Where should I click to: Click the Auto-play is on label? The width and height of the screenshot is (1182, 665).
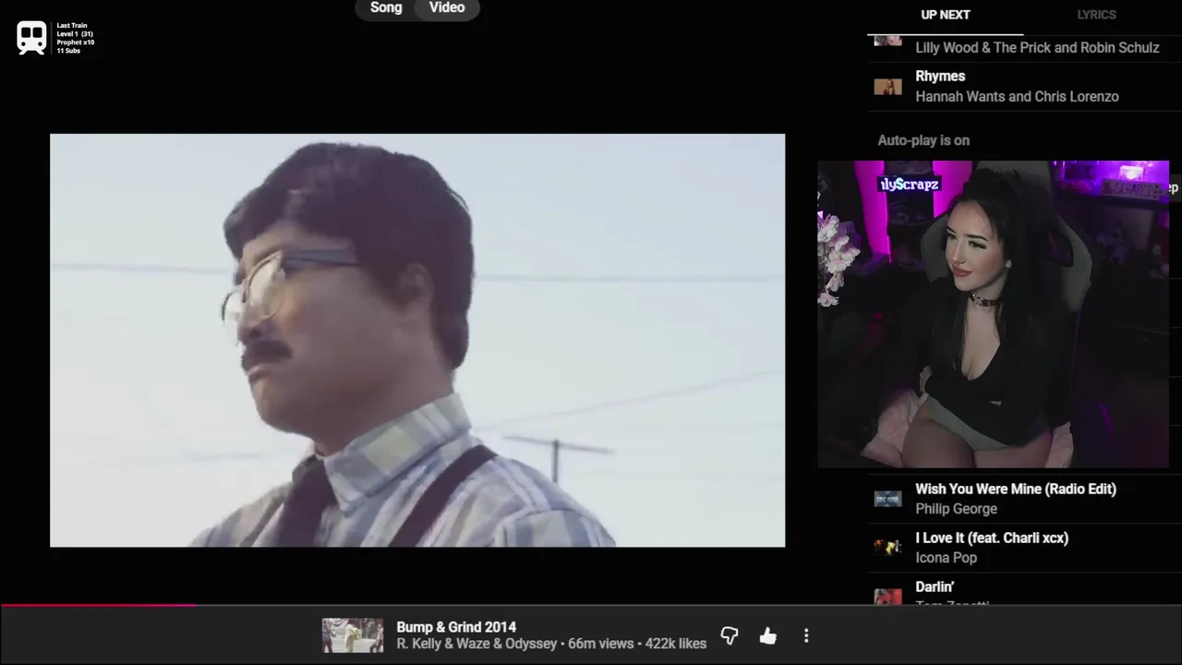pos(923,140)
